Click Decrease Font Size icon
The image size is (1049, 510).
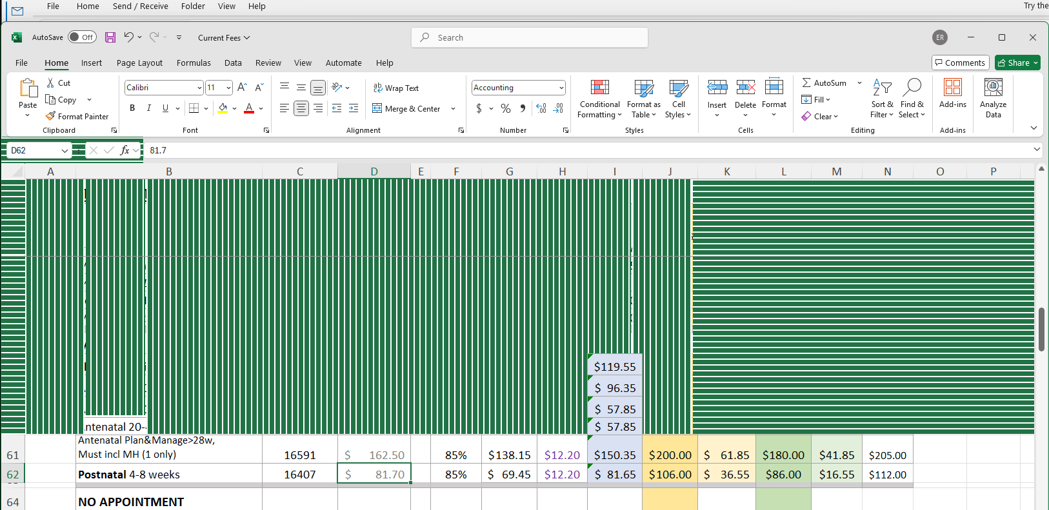(x=259, y=87)
